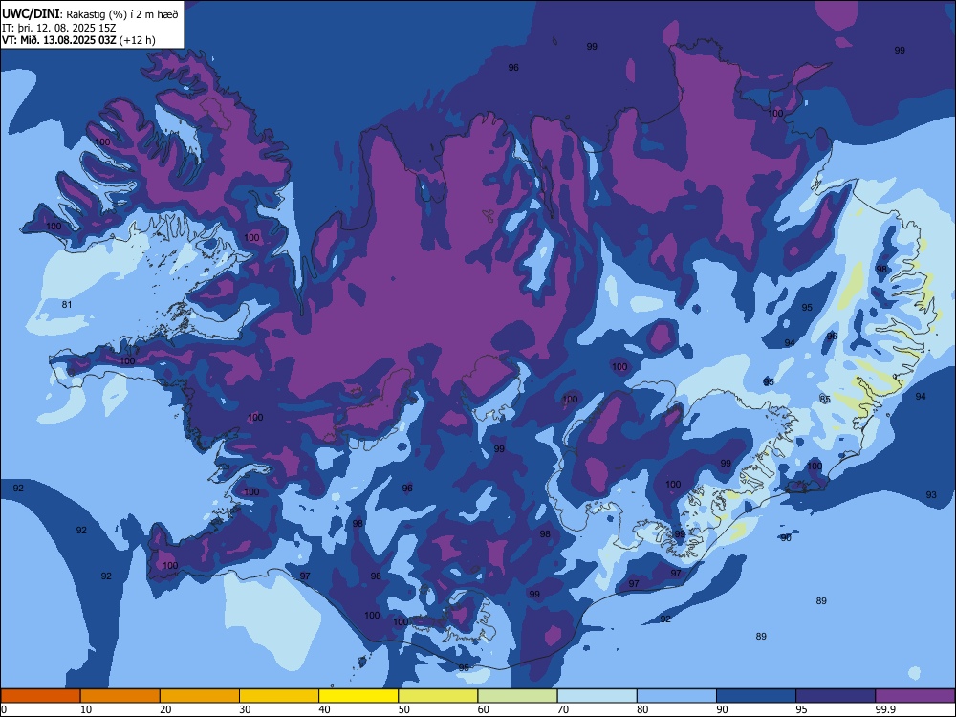
Task: Select the legend scale tick label 20
Action: [x=165, y=709]
